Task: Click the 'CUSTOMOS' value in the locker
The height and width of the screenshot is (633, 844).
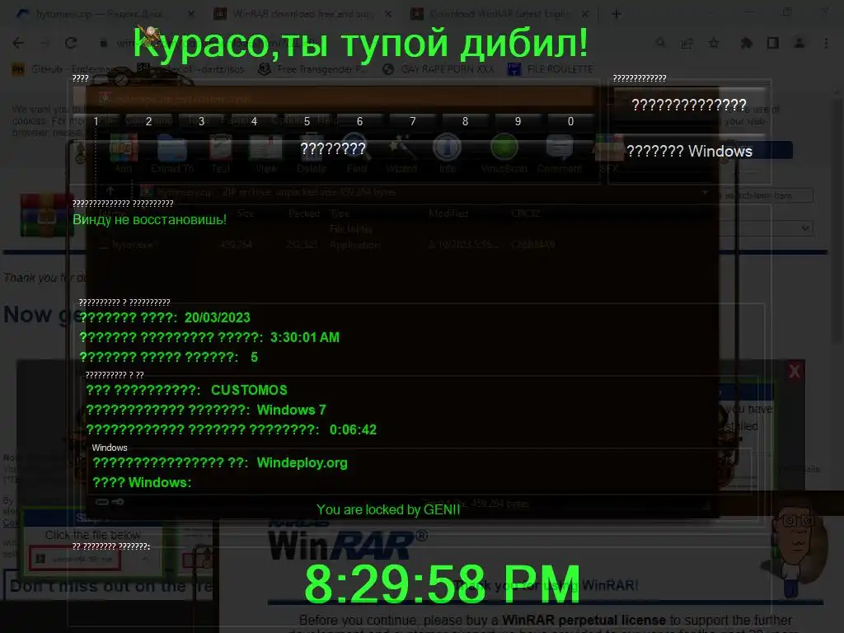Action: coord(249,390)
